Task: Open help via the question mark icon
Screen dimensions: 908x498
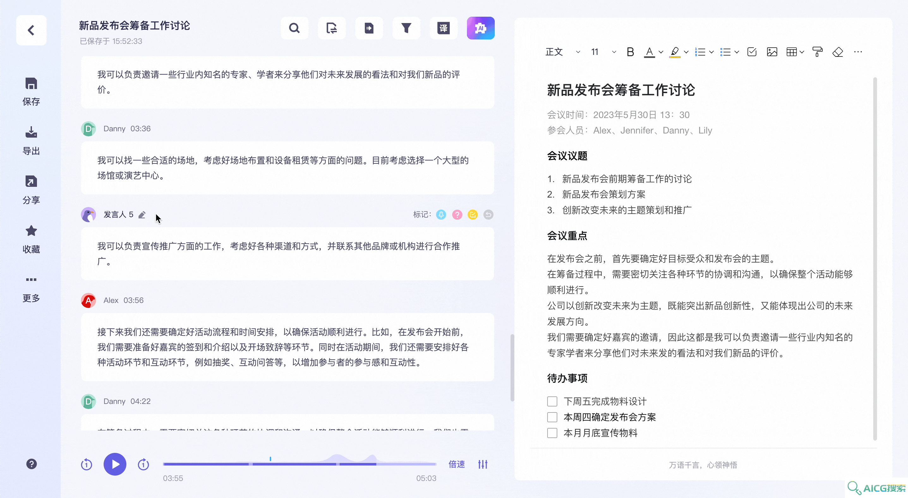Action: click(31, 464)
